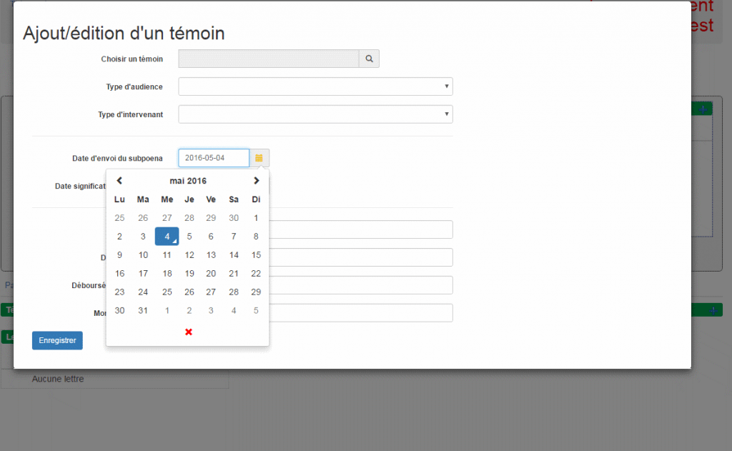732x451 pixels.
Task: Select May 12 in the calendar
Action: pos(189,255)
